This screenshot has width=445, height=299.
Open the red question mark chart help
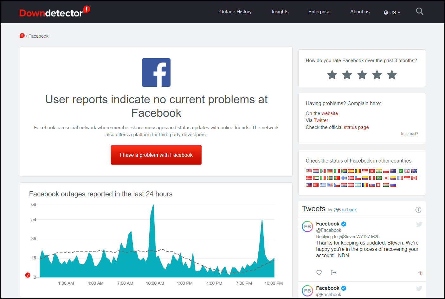(x=28, y=275)
